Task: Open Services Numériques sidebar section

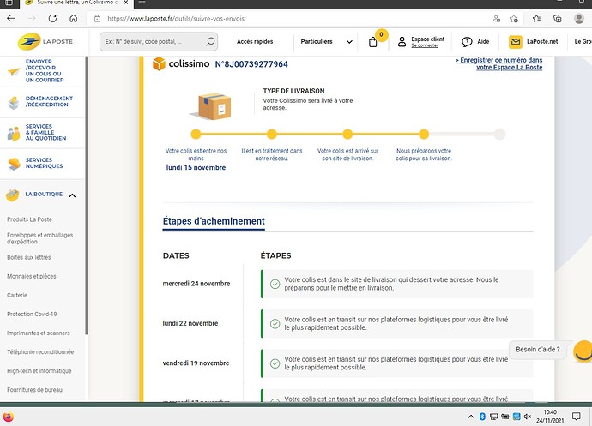Action: [44, 163]
